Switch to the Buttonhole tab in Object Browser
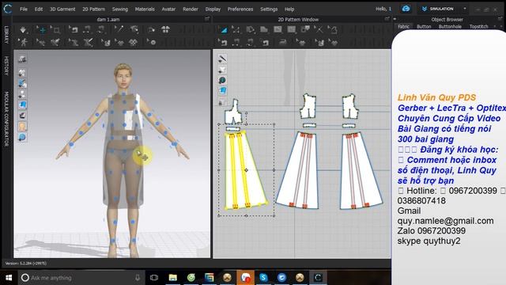Viewport: 506px width, 285px height. (x=450, y=26)
